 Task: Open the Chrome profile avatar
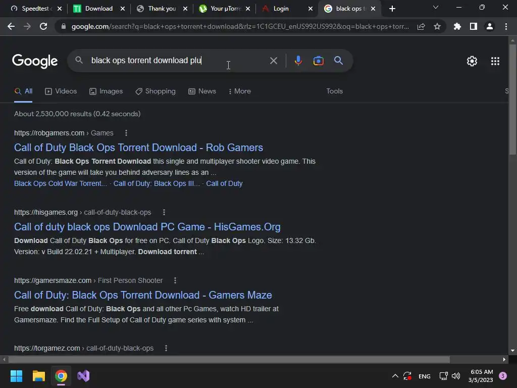click(490, 26)
